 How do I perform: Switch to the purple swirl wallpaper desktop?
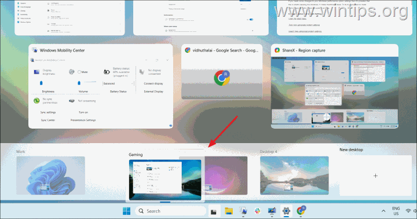(226, 176)
